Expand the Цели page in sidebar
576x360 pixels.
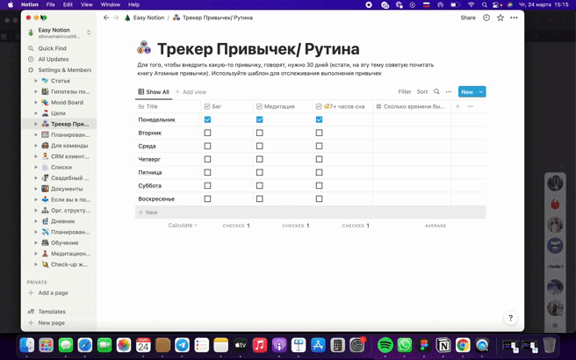(36, 113)
